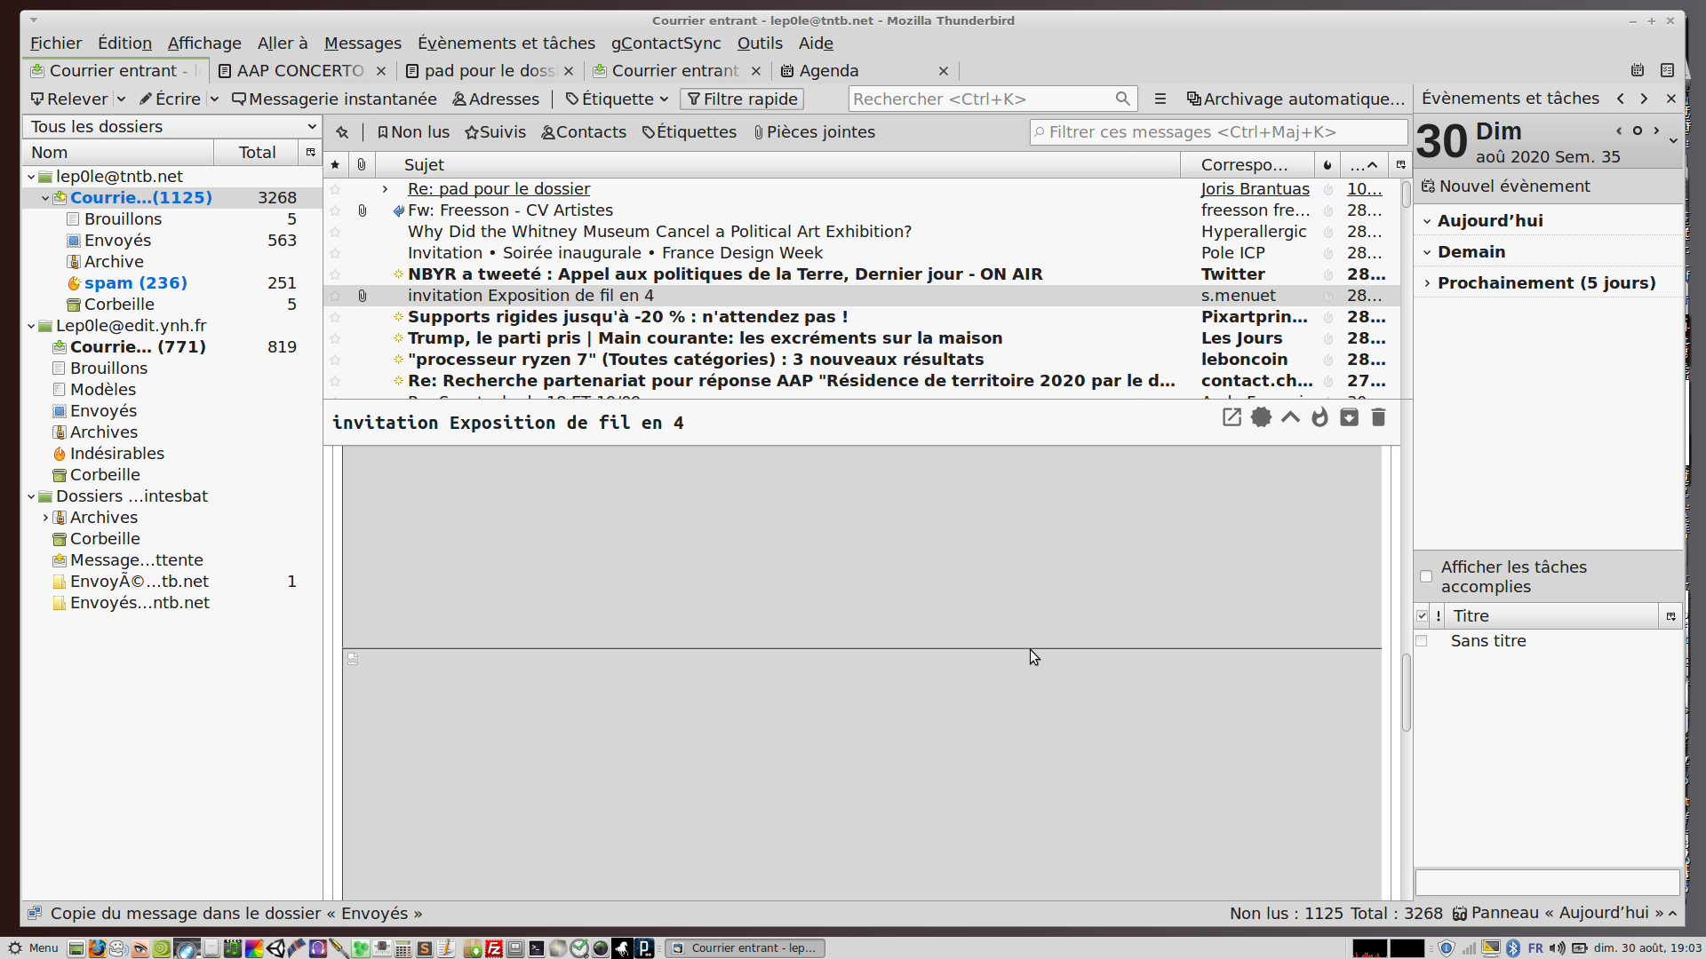The image size is (1706, 959).
Task: Expand Archives under Dossiers locaux
Action: coord(45,518)
